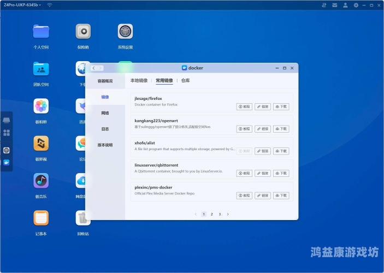Open the 回收站 recycle bin icon

(x=83, y=218)
